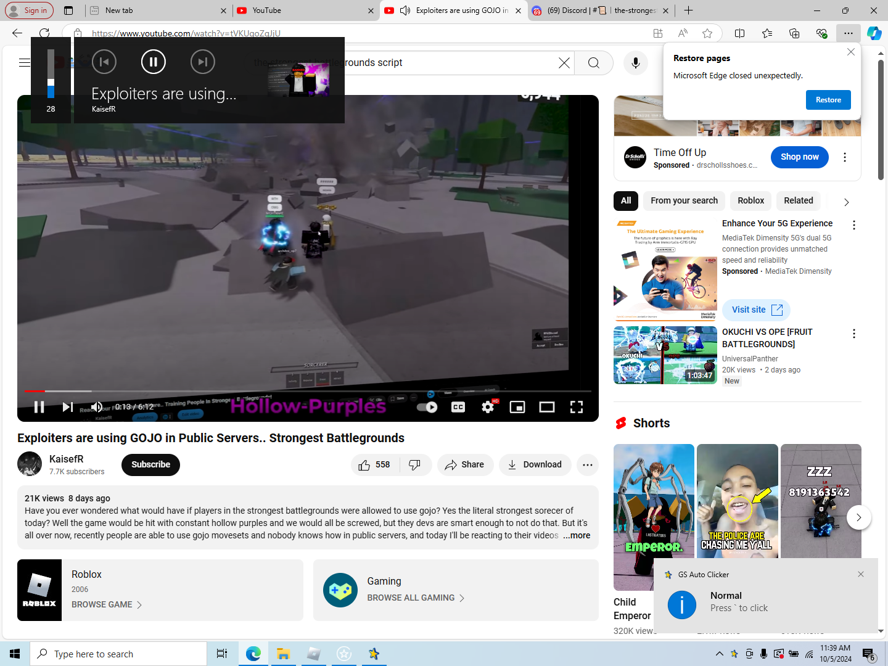Show hidden system tray icons
The image size is (888, 666).
(719, 654)
